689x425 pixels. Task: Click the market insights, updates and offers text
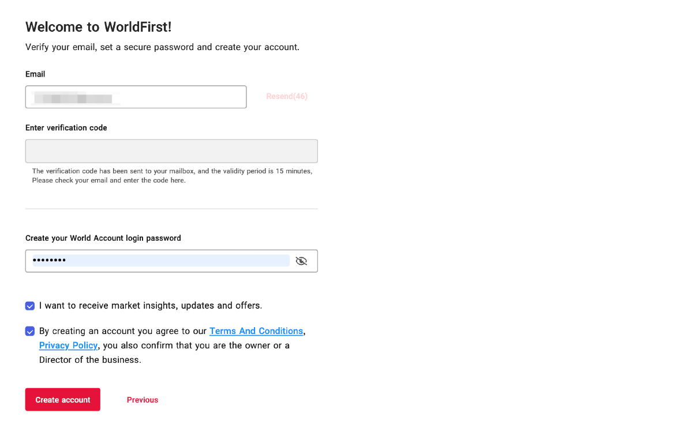tap(151, 306)
